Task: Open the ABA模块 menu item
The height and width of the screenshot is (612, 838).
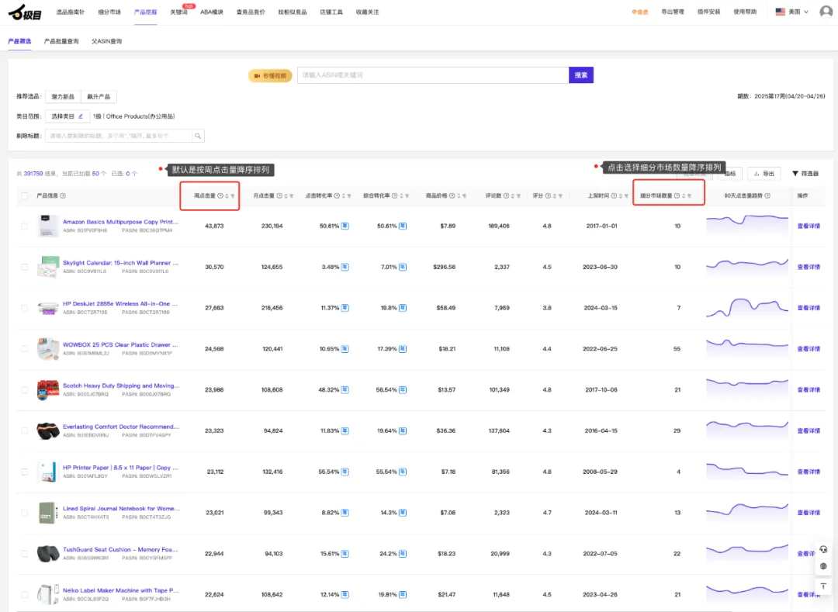Action: [x=211, y=12]
